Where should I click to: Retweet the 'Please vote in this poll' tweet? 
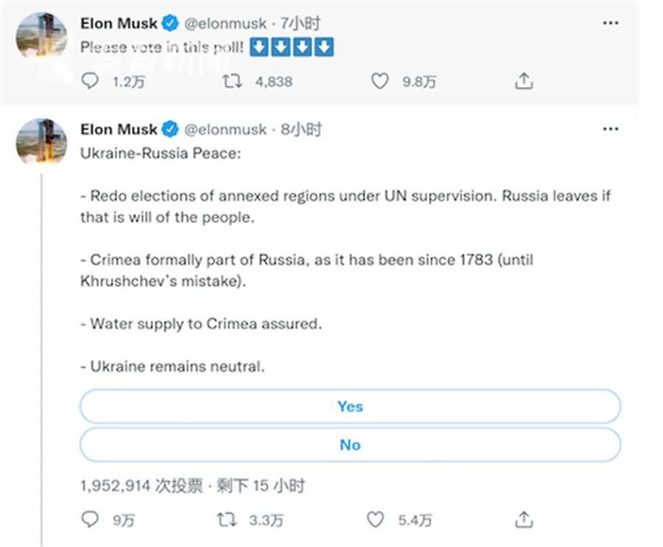(231, 81)
